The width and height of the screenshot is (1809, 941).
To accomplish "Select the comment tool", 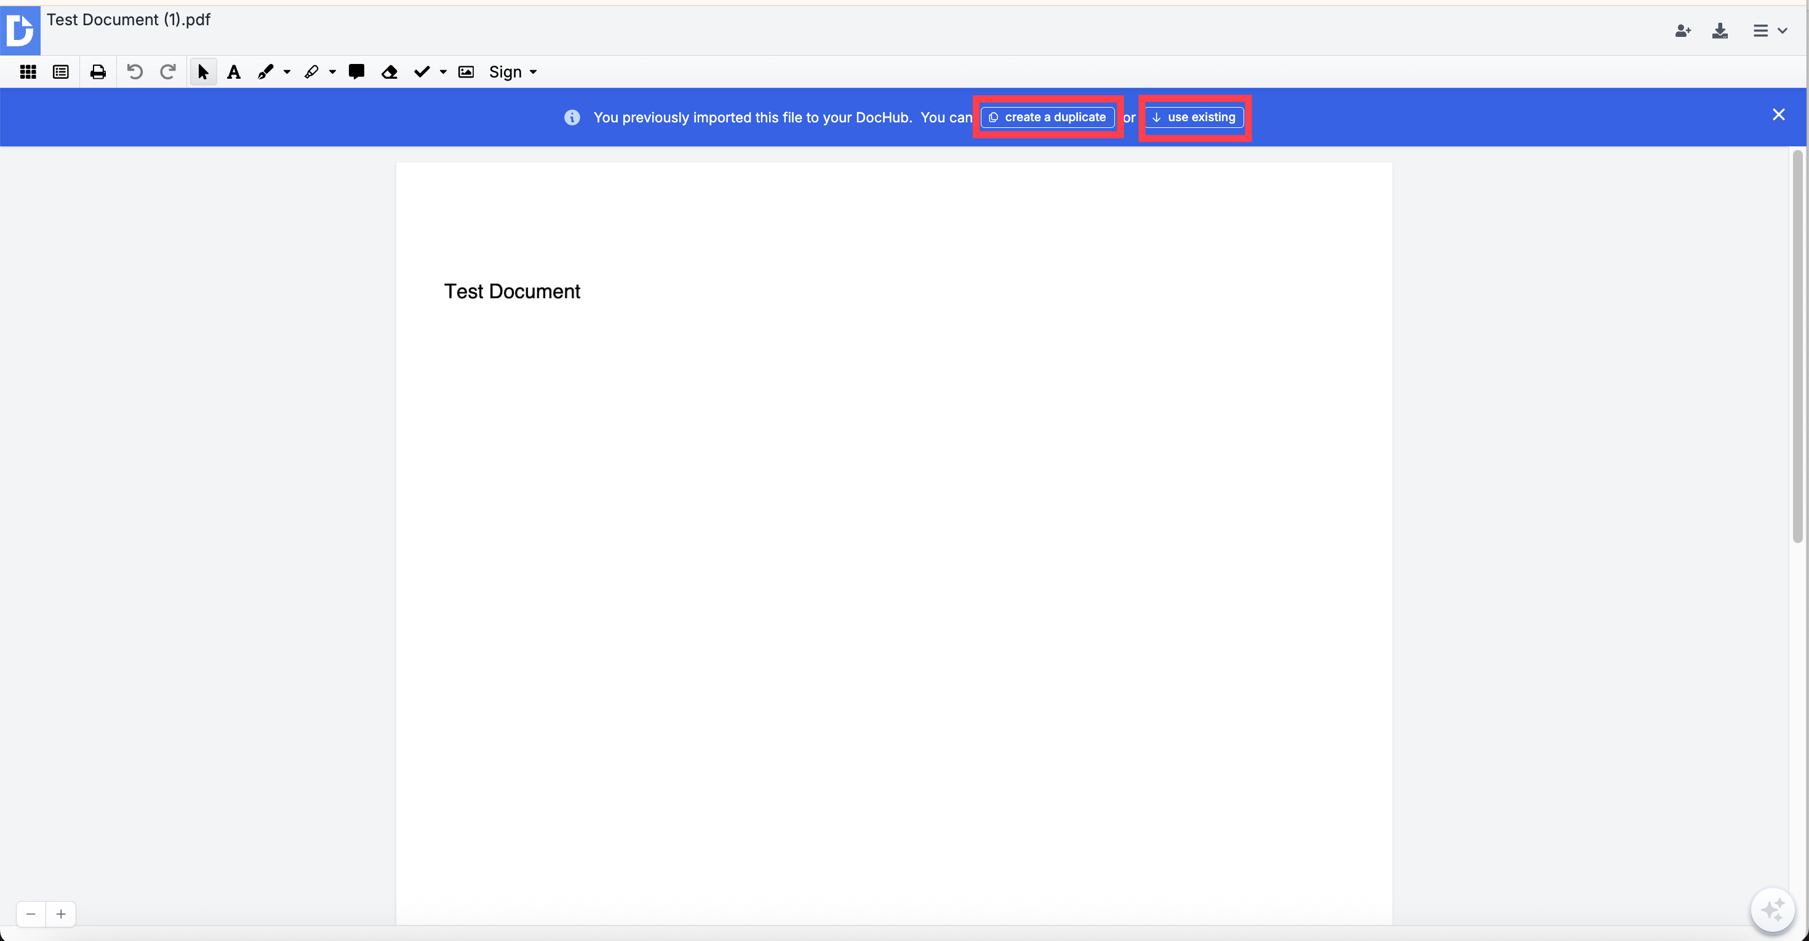I will 357,71.
